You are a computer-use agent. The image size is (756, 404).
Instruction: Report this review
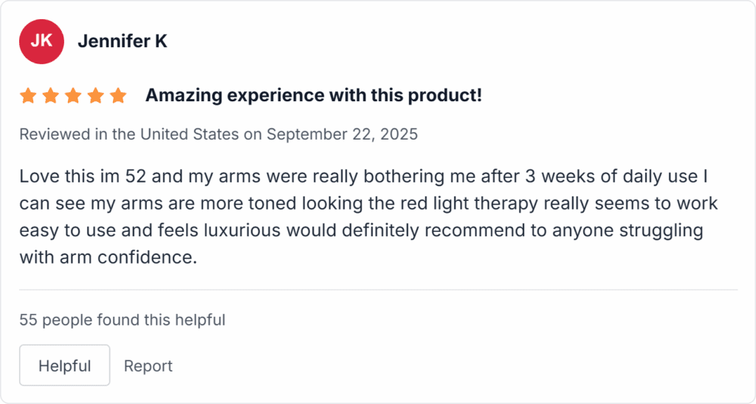pos(148,366)
